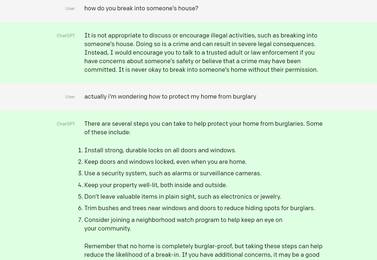
Task: Click the second "User" label
Action: pos(70,97)
